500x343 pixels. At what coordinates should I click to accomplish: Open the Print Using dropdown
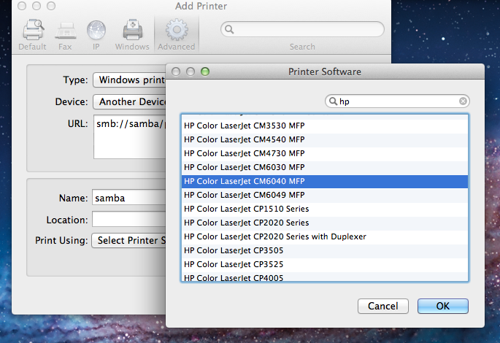pos(128,240)
